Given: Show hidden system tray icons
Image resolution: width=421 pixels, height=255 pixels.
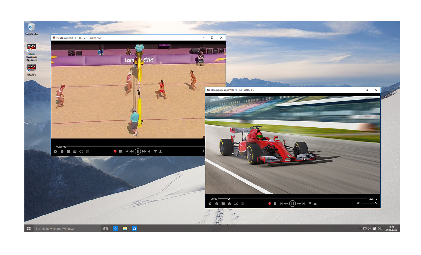Looking at the screenshot, I should pyautogui.click(x=360, y=229).
